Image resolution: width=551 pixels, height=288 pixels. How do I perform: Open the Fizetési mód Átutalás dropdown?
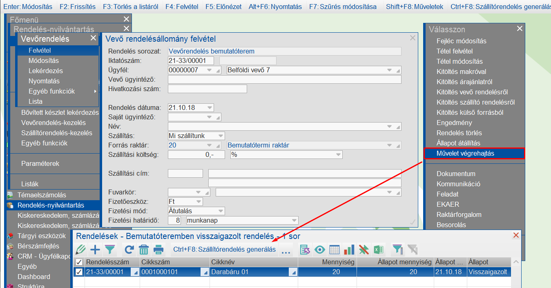tap(221, 211)
